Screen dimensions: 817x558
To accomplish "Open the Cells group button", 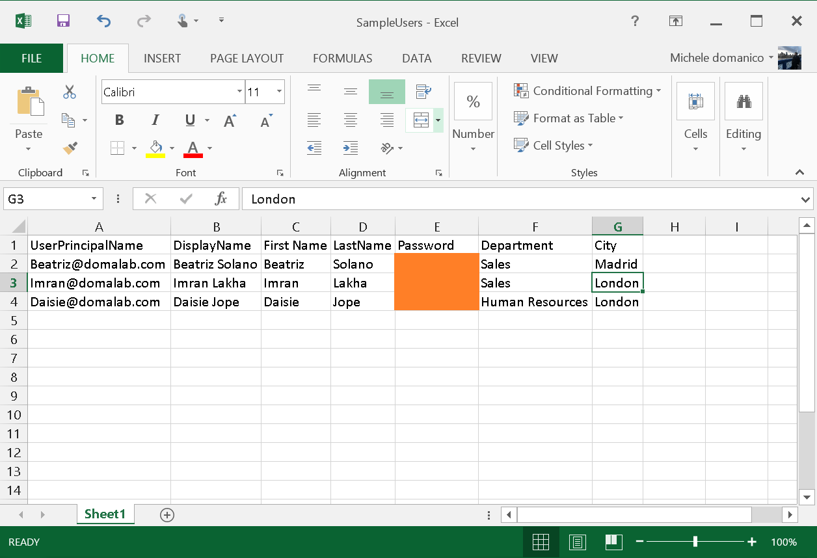I will (x=695, y=117).
